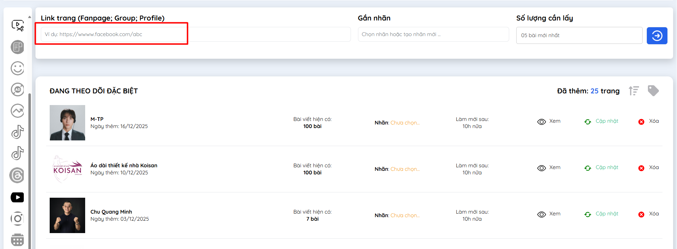
Task: Open the Threads sidebar icon
Action: pos(17,175)
